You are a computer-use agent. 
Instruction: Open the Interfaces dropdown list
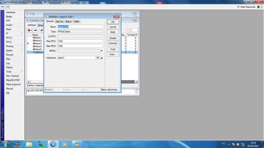click(x=98, y=58)
